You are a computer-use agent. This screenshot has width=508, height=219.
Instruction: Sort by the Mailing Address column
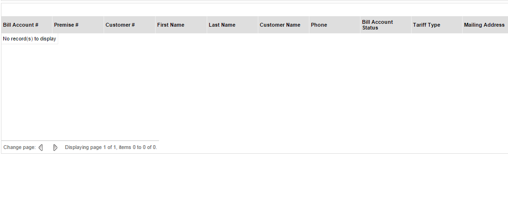pyautogui.click(x=484, y=25)
